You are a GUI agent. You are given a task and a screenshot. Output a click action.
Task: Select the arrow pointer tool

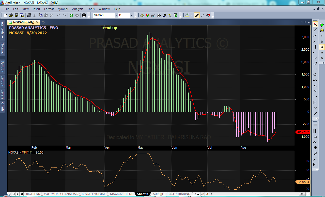tap(315, 24)
